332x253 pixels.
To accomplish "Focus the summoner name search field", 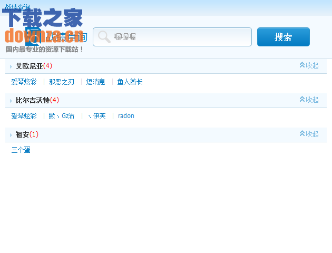I will 179,37.
